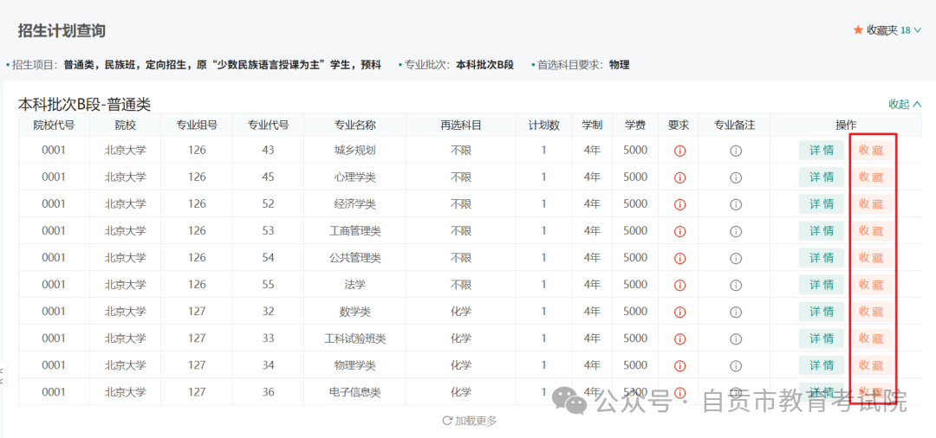Screen dimensions: 936x438
Task: Open the gray 专业备注 icon for 工科试验班类
Action: click(736, 338)
